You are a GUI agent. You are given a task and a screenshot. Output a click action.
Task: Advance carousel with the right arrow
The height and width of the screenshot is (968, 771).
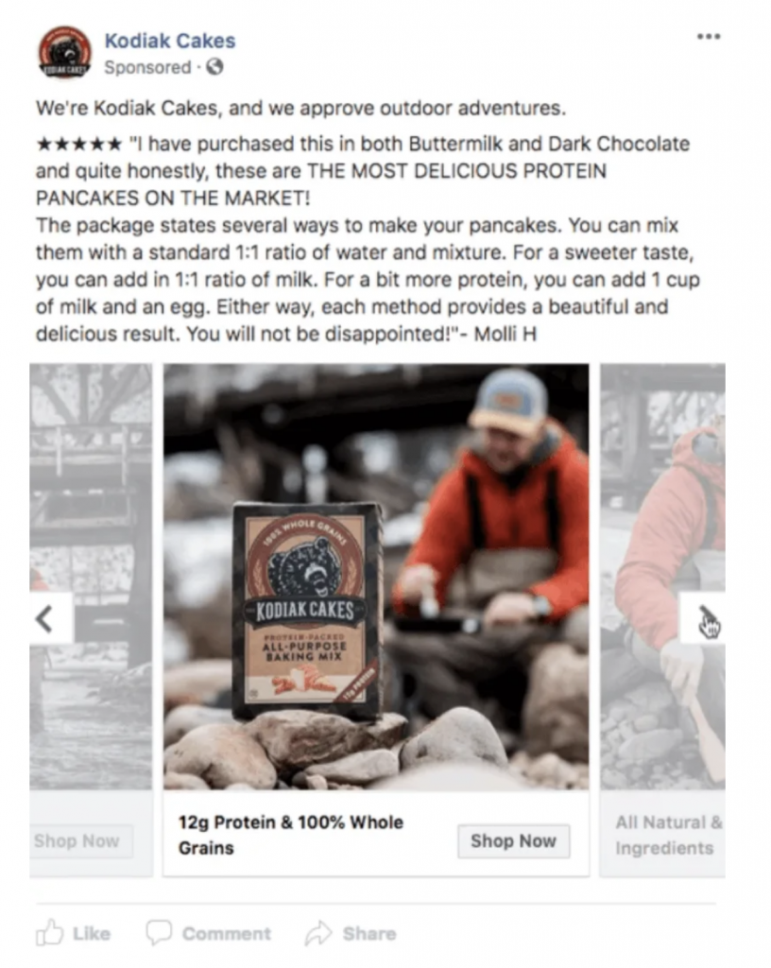pyautogui.click(x=703, y=618)
